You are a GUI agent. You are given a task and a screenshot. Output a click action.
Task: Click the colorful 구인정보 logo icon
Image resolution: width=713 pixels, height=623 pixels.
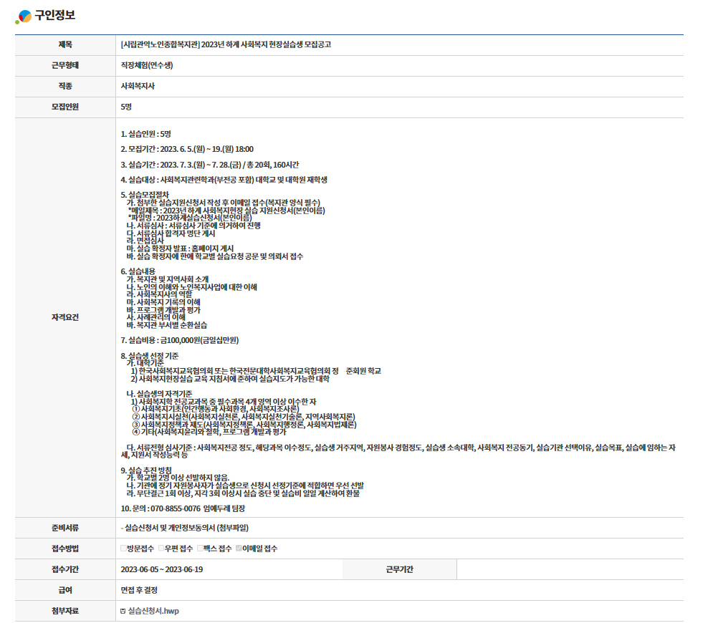[24, 16]
